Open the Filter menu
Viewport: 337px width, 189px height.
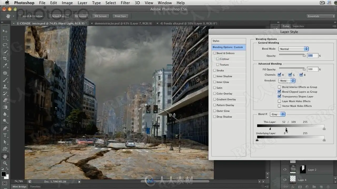tap(125, 3)
